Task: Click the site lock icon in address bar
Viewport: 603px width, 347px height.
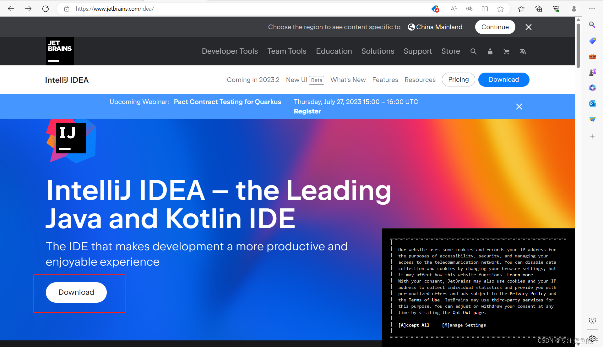Action: pyautogui.click(x=67, y=9)
